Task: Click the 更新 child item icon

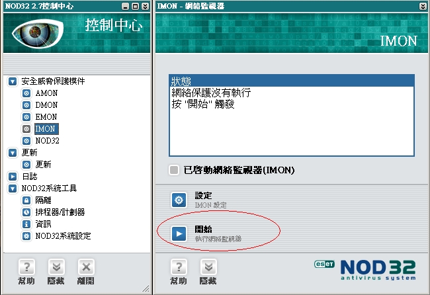Action: pyautogui.click(x=26, y=165)
